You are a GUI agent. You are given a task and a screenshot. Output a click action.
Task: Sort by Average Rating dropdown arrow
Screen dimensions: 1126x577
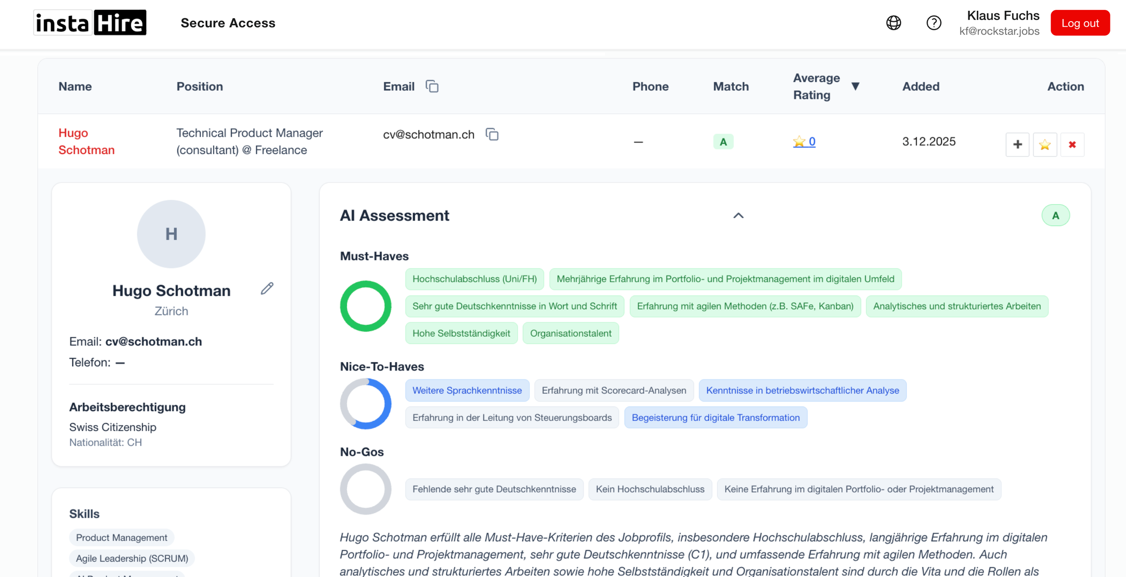pos(855,86)
